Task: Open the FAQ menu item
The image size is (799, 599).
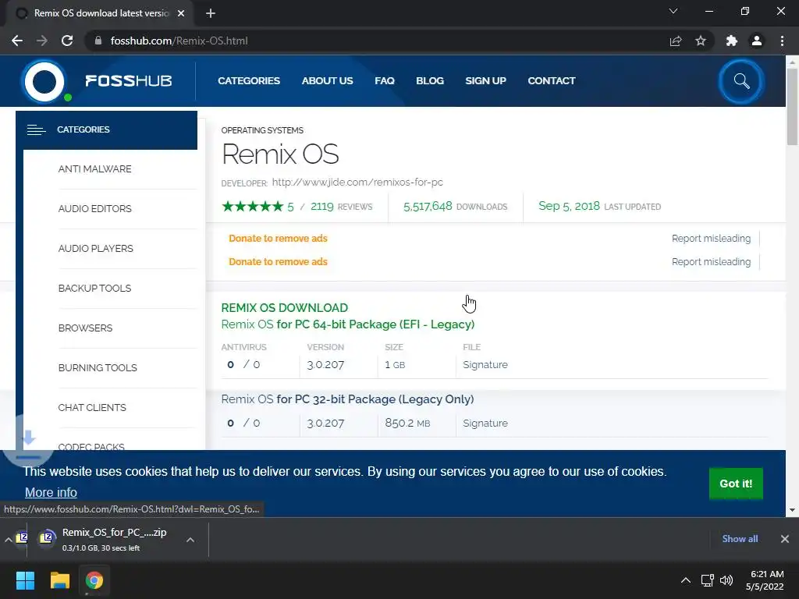Action: click(x=385, y=81)
